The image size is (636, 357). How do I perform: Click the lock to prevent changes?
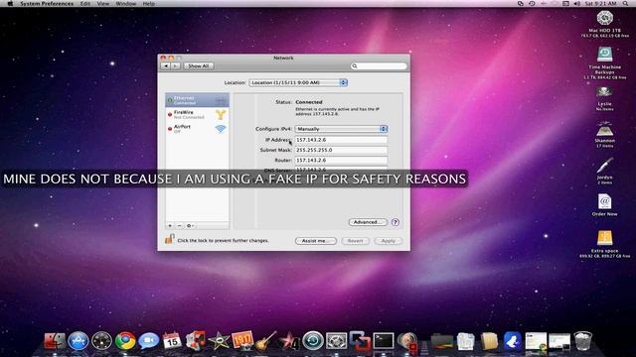click(x=170, y=239)
